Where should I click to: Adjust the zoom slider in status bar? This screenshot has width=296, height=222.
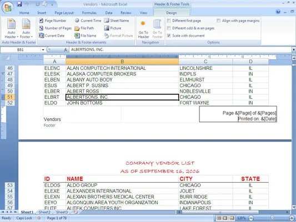pos(272,218)
